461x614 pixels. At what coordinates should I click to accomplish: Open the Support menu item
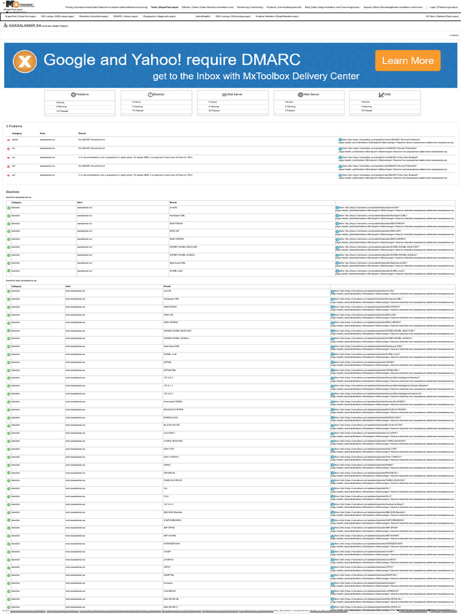tap(393, 7)
